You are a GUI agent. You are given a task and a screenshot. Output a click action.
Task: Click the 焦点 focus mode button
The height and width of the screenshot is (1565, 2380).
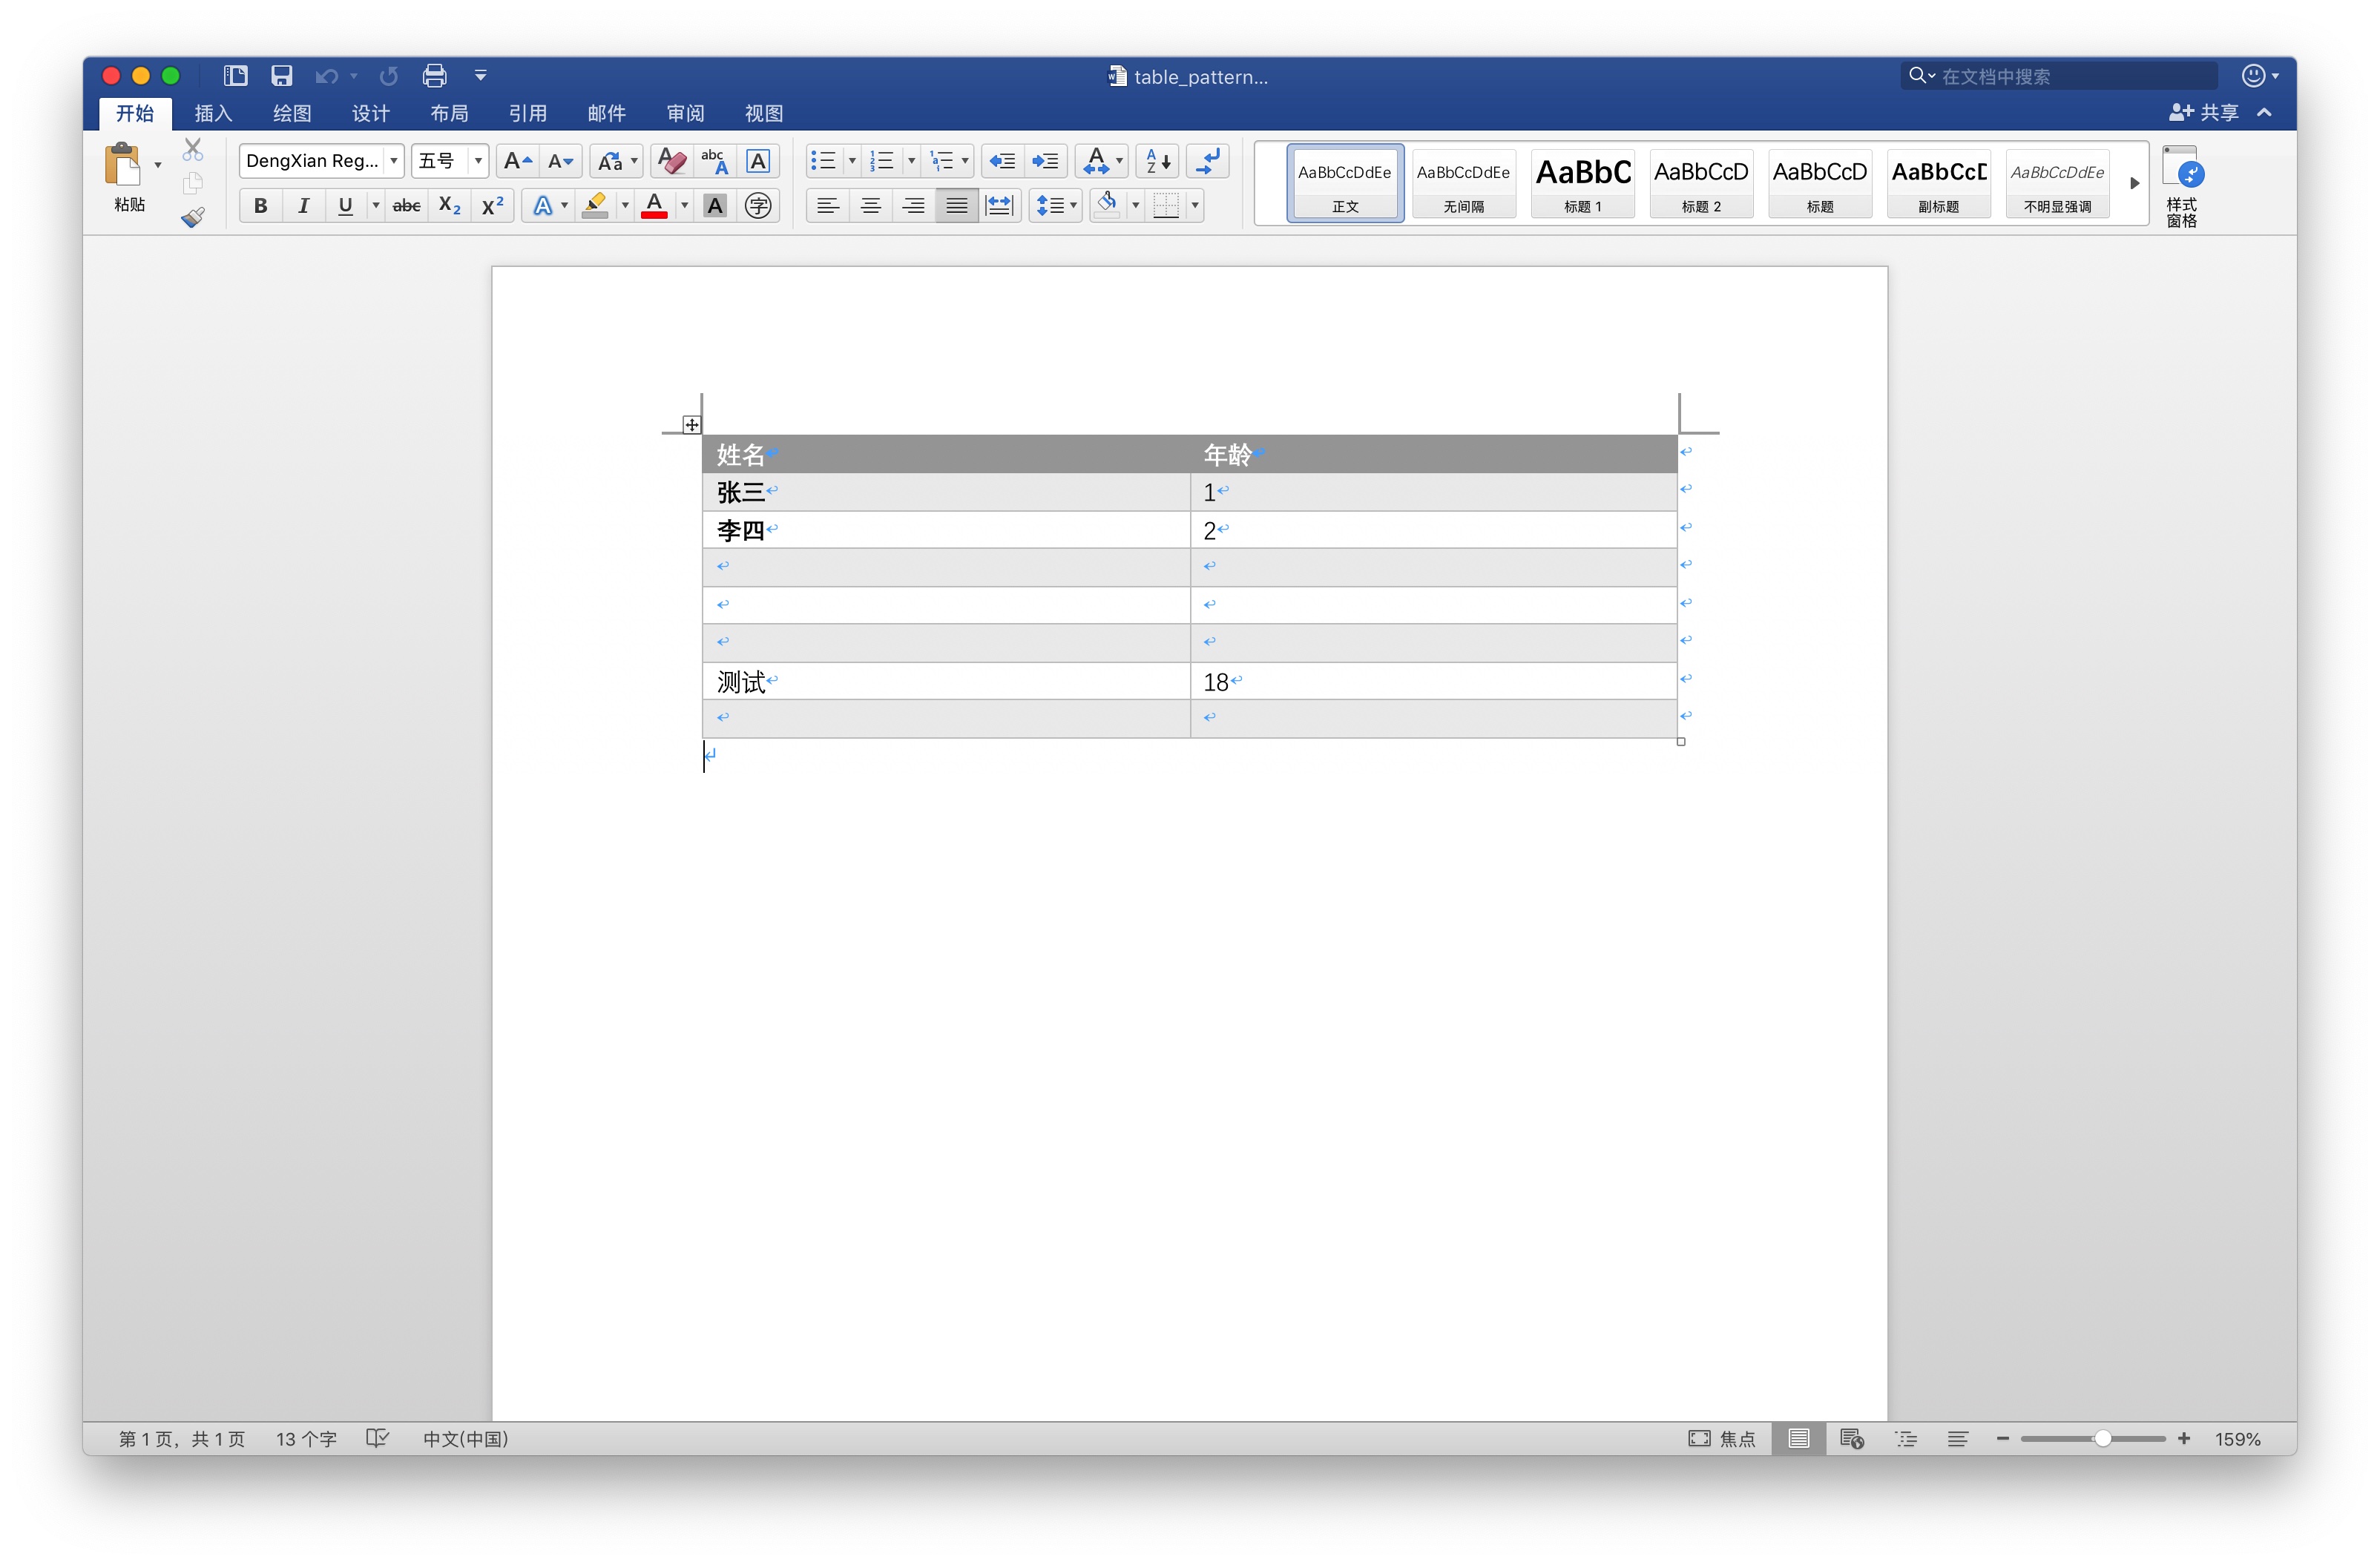click(1722, 1438)
